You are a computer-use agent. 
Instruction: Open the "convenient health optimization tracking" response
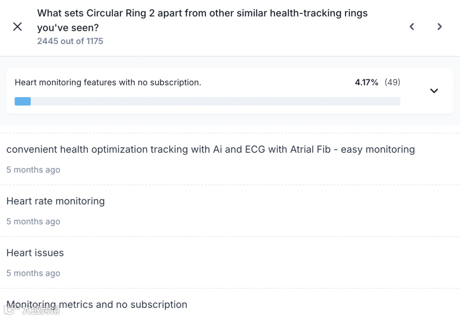[x=210, y=149]
